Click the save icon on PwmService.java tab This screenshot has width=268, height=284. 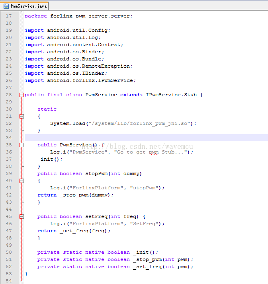click(x=6, y=6)
